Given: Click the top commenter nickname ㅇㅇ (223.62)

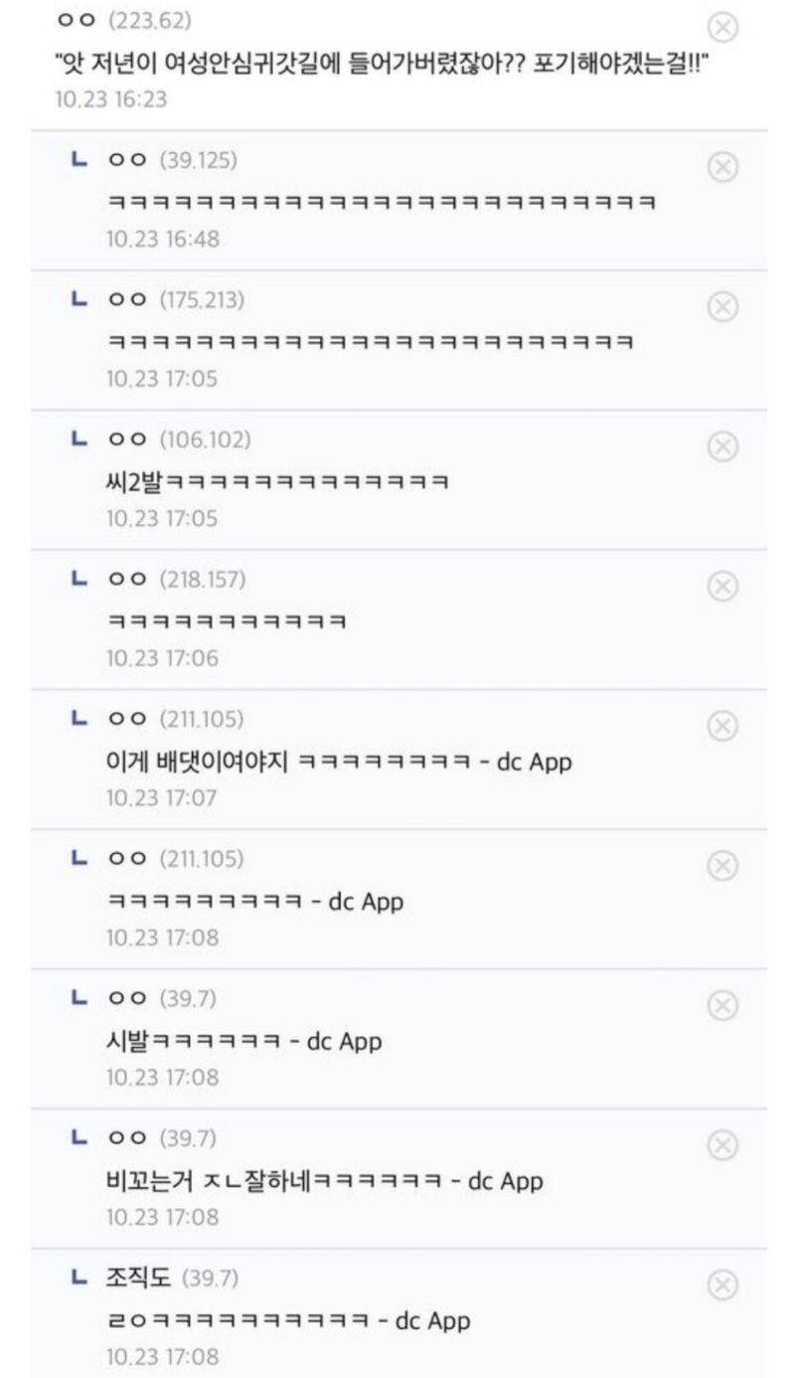Looking at the screenshot, I should pos(75,20).
